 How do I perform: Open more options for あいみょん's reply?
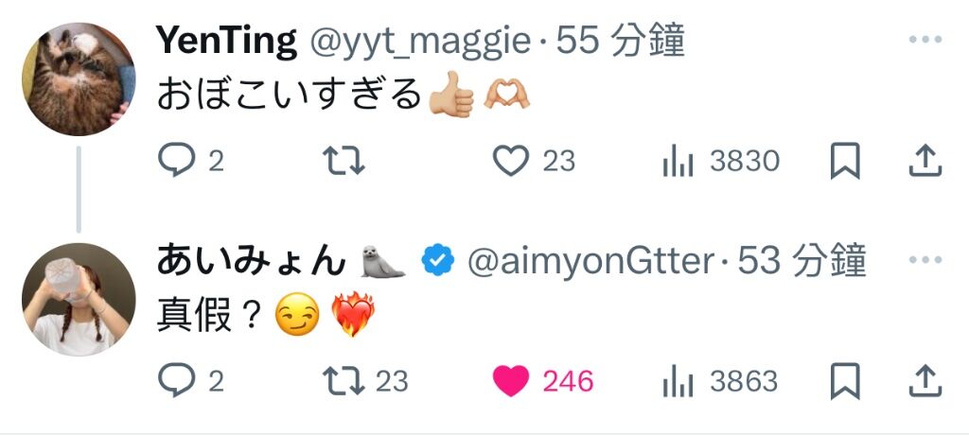click(x=925, y=260)
